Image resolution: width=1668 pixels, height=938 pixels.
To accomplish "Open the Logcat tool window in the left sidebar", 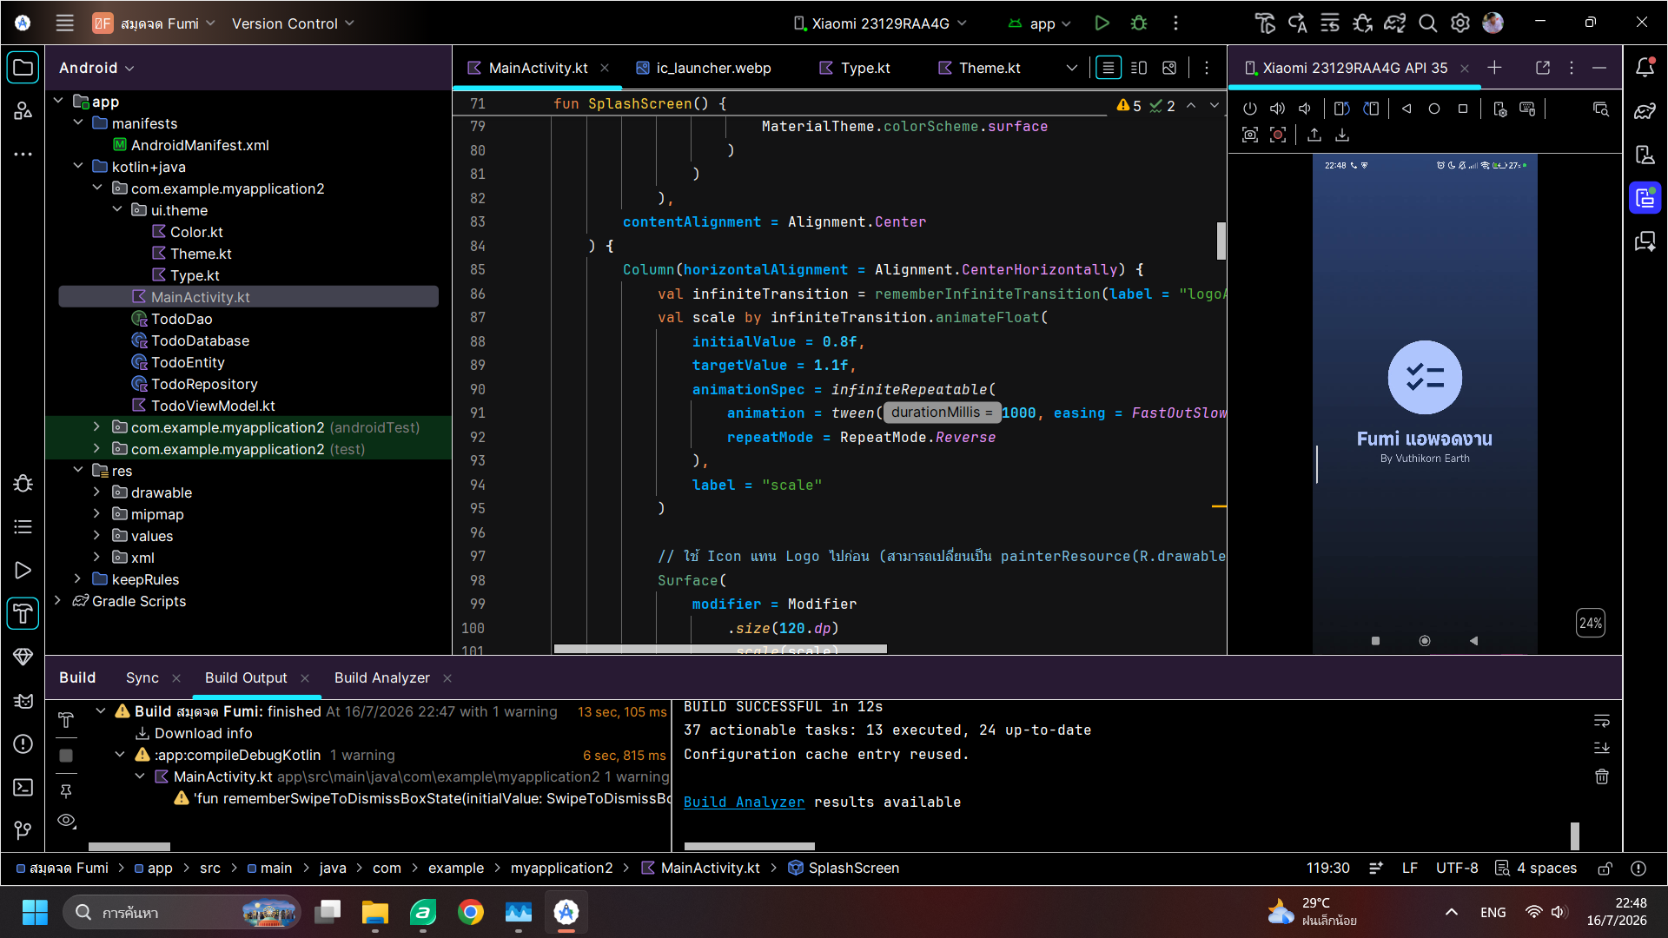I will pos(23,701).
